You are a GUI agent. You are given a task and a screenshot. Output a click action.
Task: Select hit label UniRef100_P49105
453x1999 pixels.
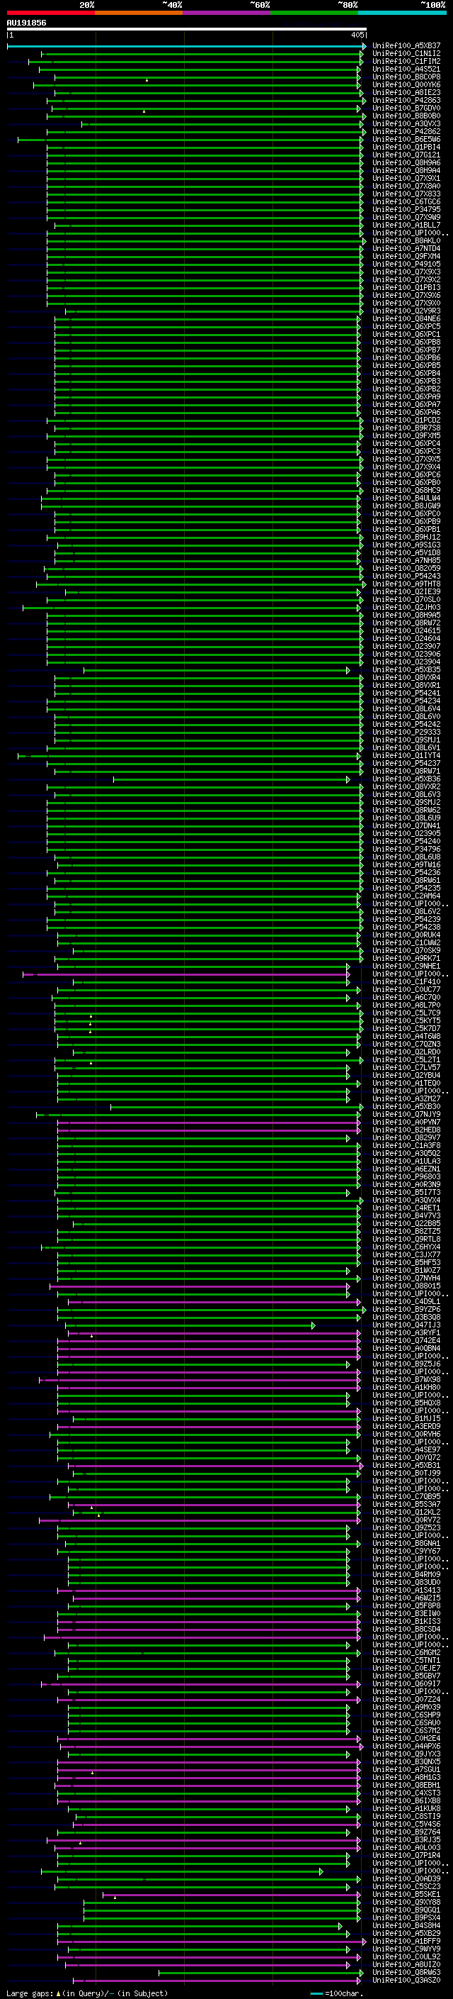click(x=406, y=264)
